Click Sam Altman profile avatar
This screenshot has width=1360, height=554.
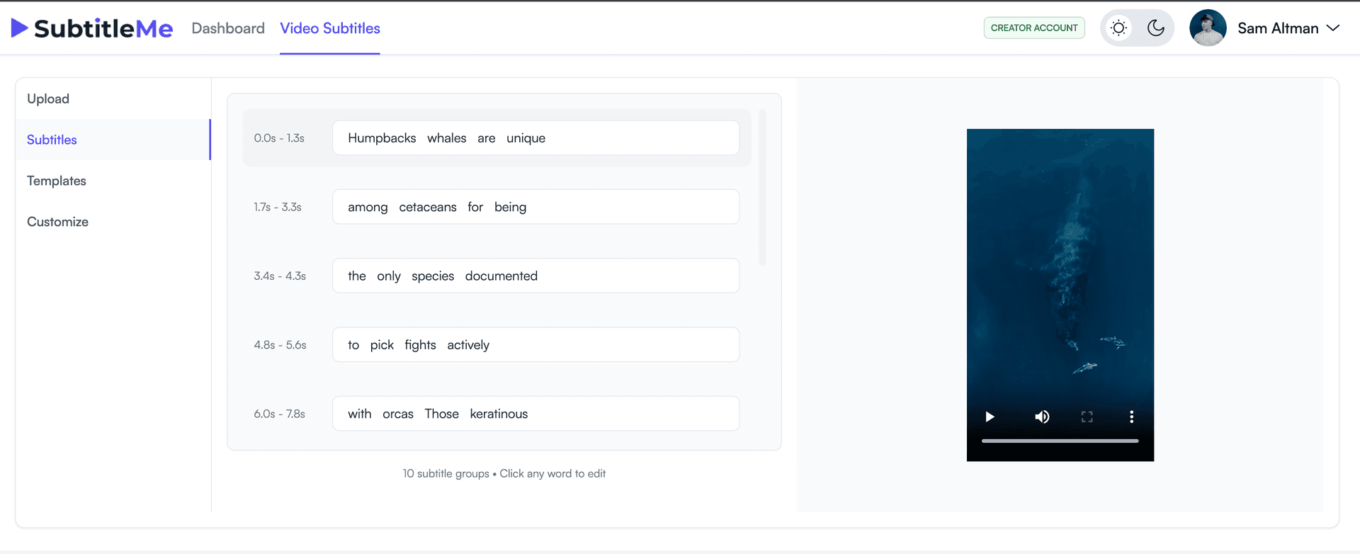(1208, 28)
